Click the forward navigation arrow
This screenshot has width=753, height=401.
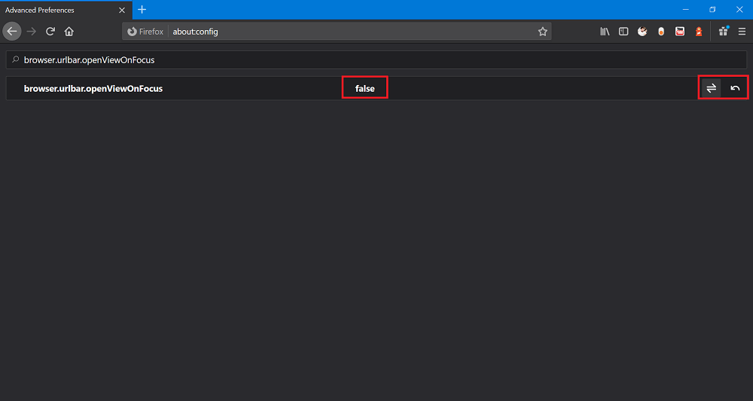(31, 32)
